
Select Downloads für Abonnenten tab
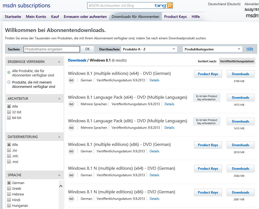click(x=135, y=17)
